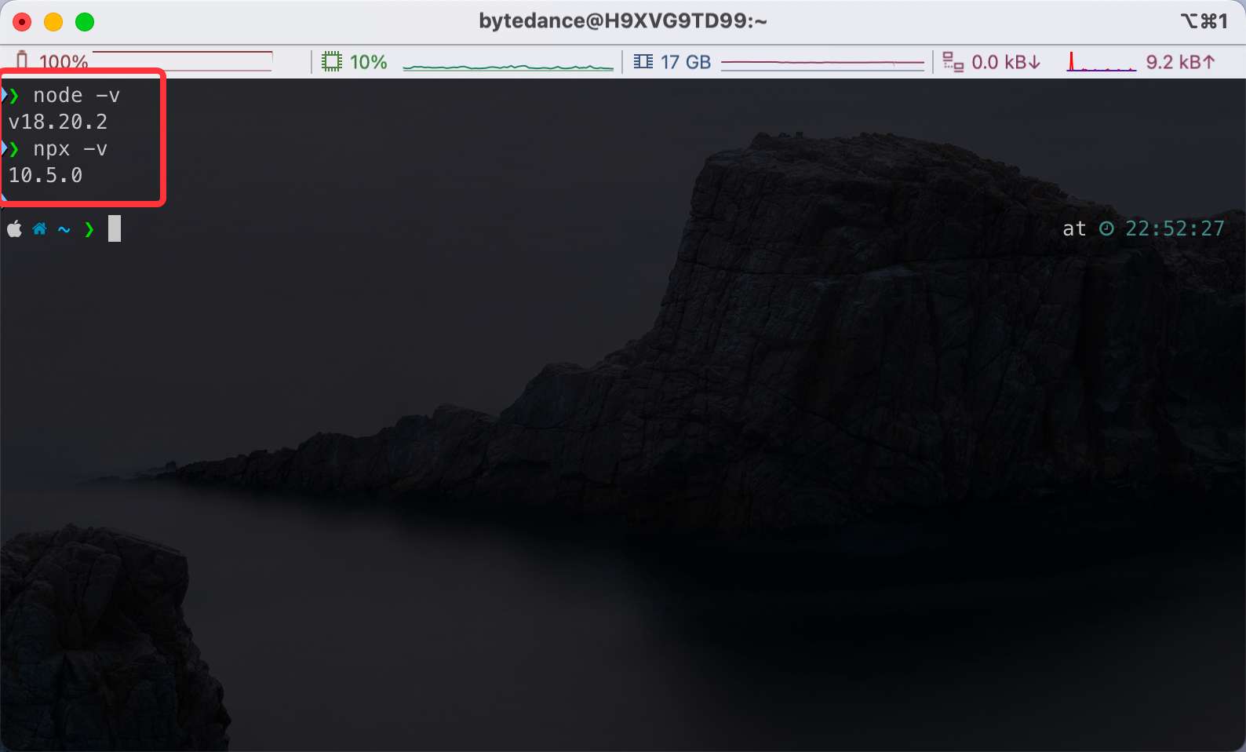Maximize the terminal with green button
1246x752 pixels.
[x=85, y=22]
